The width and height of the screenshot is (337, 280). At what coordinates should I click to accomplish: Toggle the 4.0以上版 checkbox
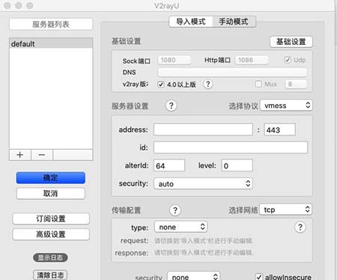pyautogui.click(x=161, y=85)
